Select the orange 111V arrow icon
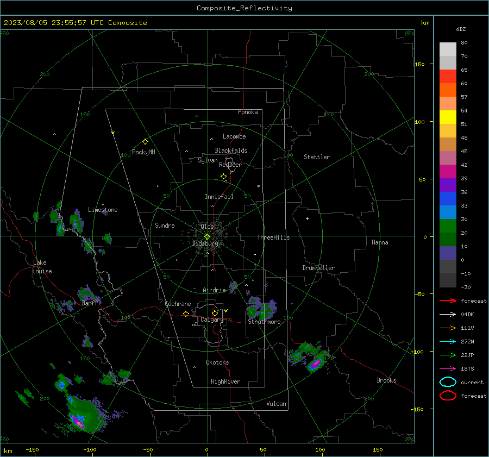Screen dimensions: 489x457 448,328
